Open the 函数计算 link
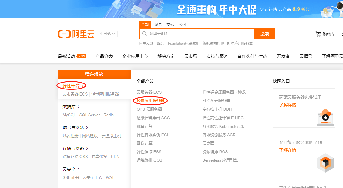The width and height of the screenshot is (343, 188). (x=145, y=143)
